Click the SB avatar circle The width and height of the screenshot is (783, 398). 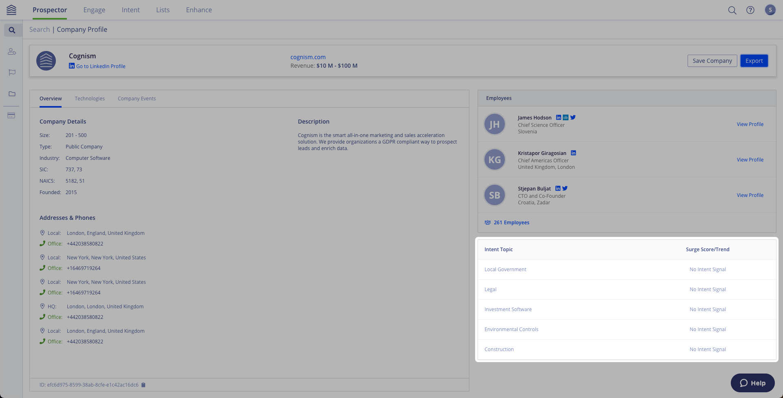click(x=495, y=195)
